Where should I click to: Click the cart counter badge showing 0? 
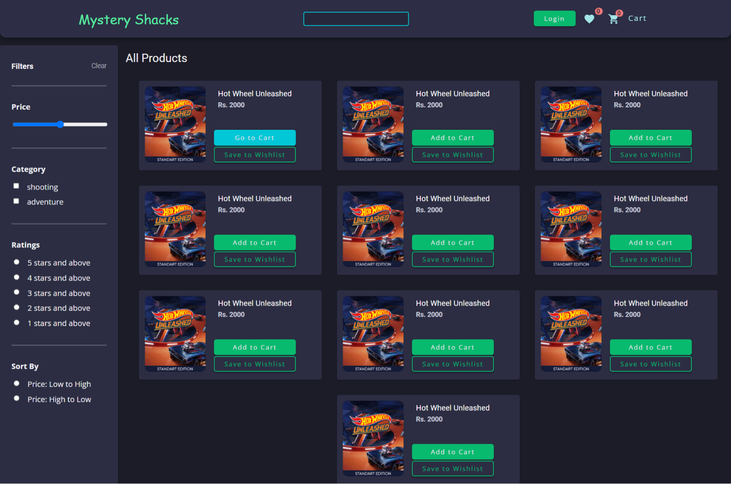coord(619,13)
